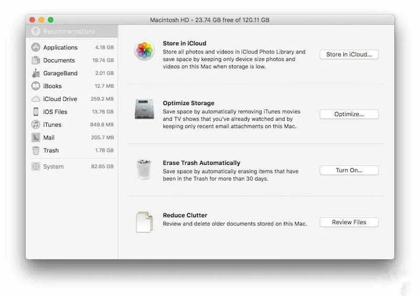The height and width of the screenshot is (296, 420).
Task: Select Documents in the sidebar list
Action: coord(72,60)
